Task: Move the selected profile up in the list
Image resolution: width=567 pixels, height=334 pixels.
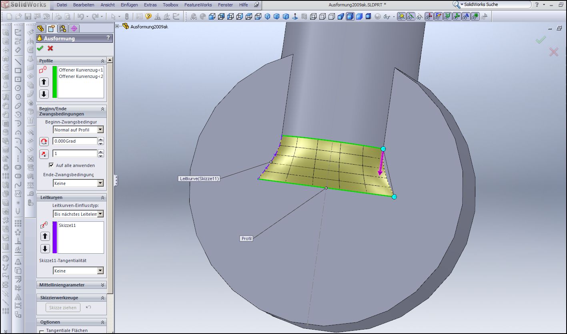Action: 44,82
